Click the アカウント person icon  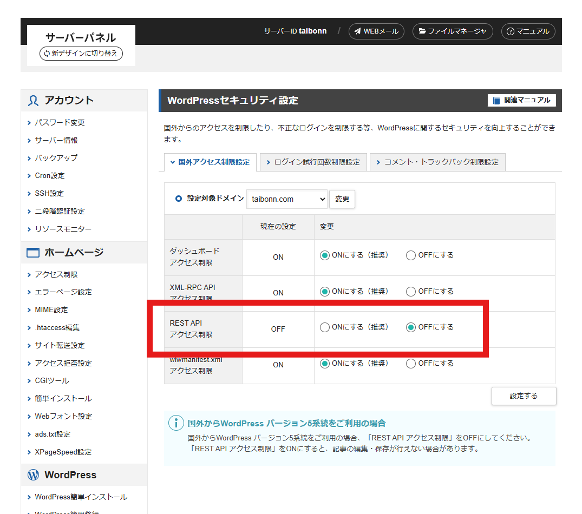33,101
